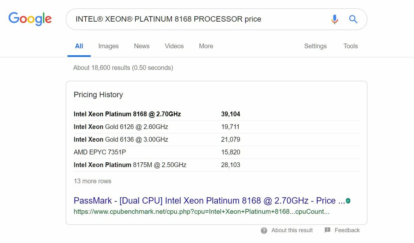Switch to the Images tab

(x=108, y=46)
